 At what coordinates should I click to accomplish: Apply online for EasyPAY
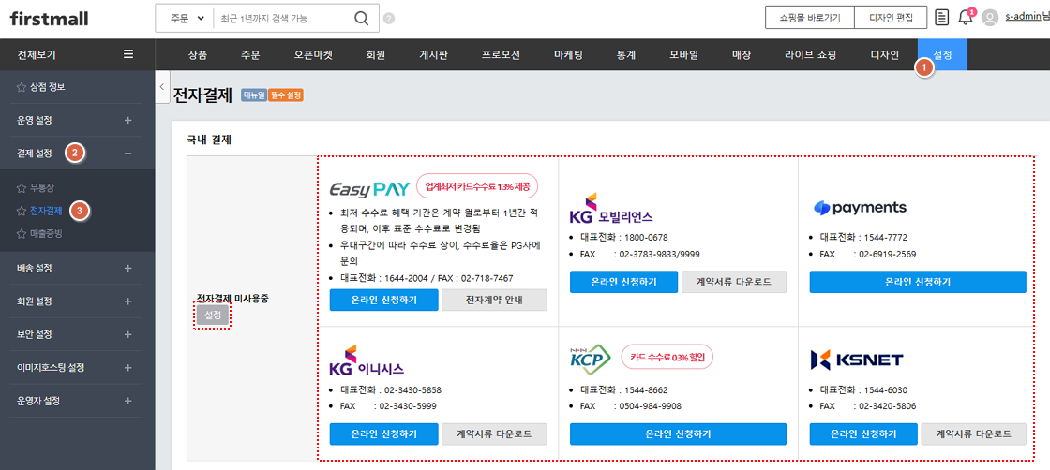(383, 301)
